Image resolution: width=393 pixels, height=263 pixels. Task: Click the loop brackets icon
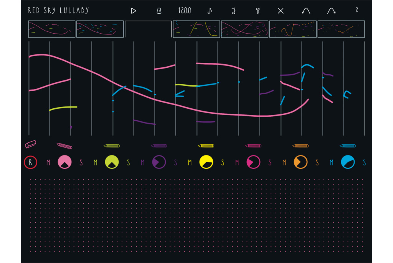233,11
